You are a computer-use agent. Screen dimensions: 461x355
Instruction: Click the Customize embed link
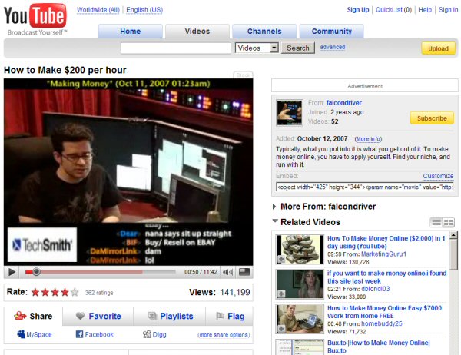point(438,176)
